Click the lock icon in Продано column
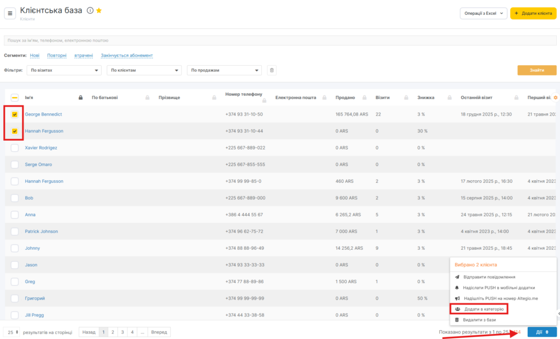560x339 pixels. (x=362, y=98)
